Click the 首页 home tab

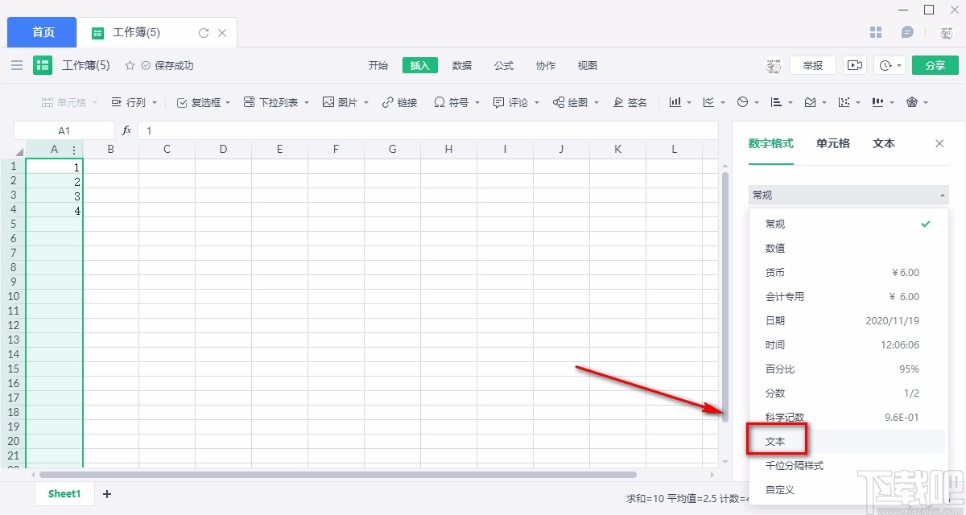pyautogui.click(x=43, y=32)
